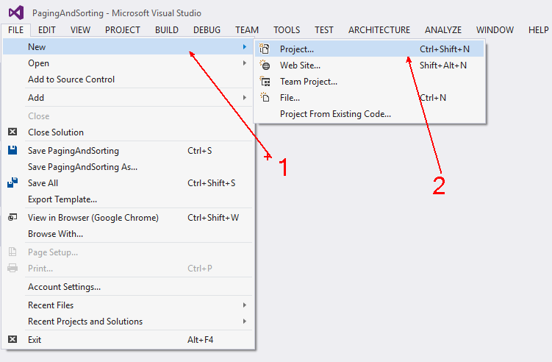
Task: Click the Visual Studio logo icon
Action: point(15,13)
